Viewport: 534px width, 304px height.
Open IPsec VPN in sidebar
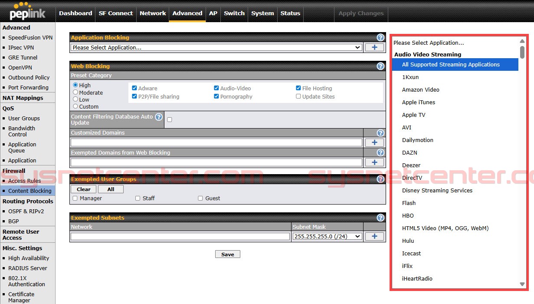(x=21, y=47)
